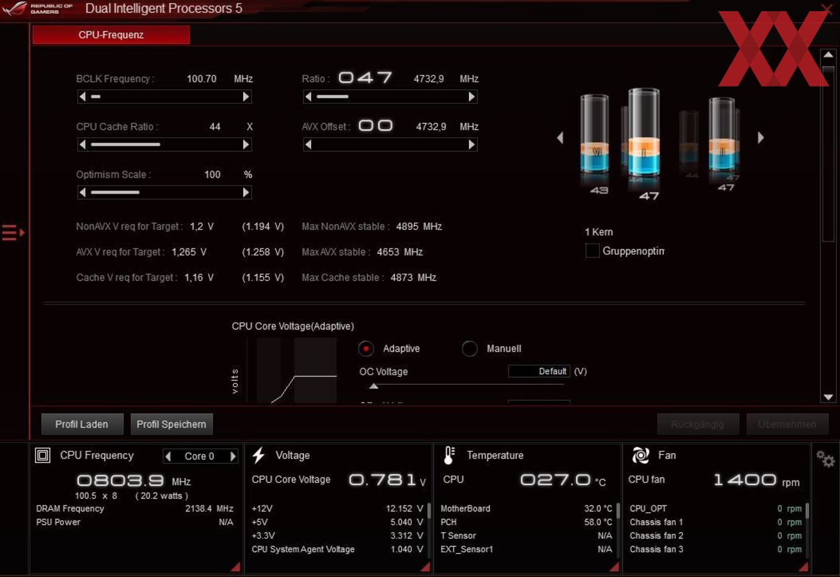840x577 pixels.
Task: Click the Rückgängig button
Action: point(698,424)
